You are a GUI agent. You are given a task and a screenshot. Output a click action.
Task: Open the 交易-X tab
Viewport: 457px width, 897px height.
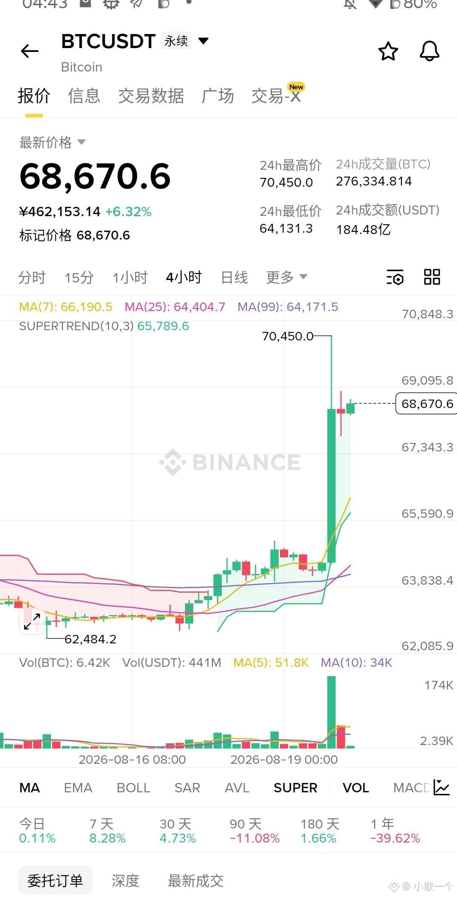[277, 96]
